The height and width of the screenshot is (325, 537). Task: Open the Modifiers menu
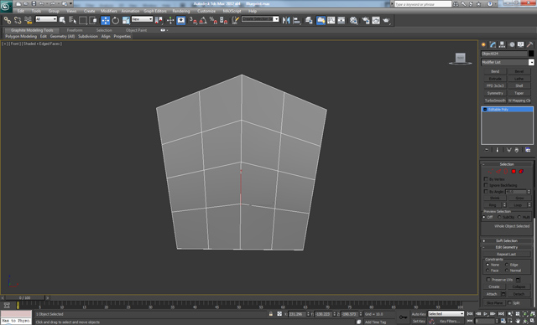[109, 11]
